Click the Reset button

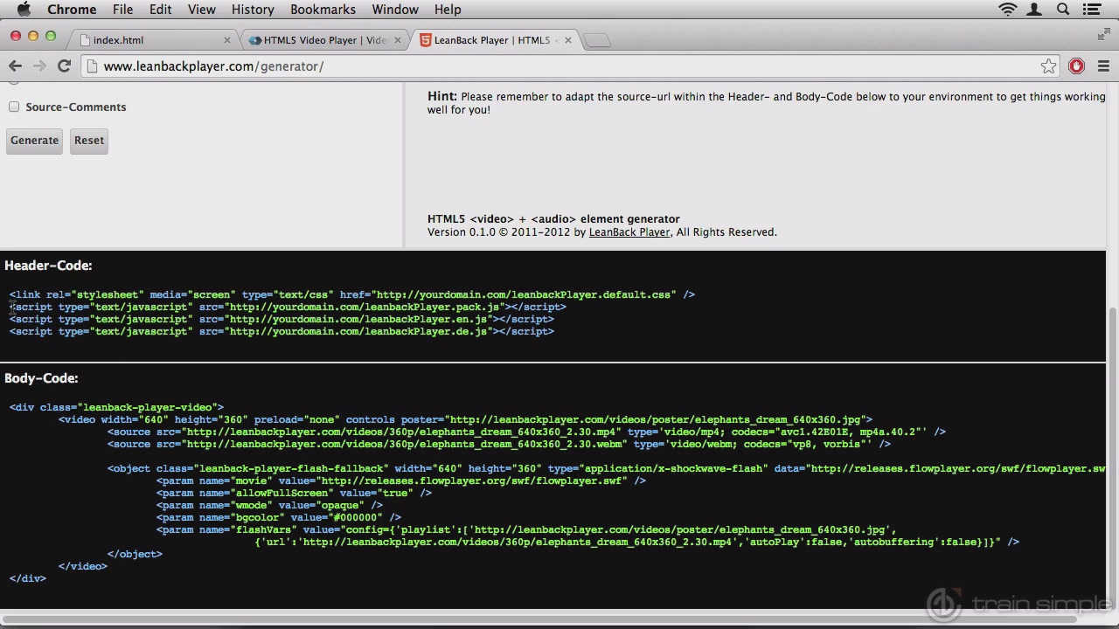tap(89, 141)
